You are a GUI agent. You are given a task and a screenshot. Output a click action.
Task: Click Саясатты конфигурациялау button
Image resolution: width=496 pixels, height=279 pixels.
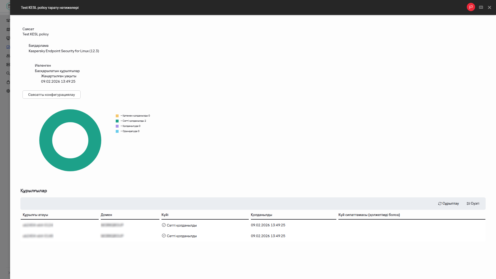point(51,95)
